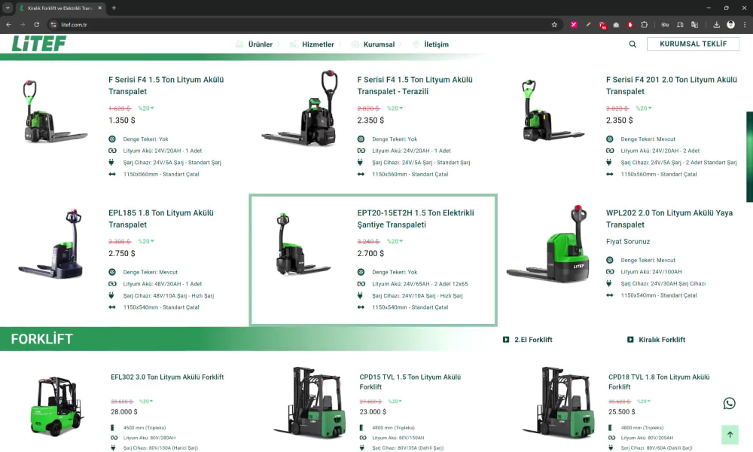The width and height of the screenshot is (753, 452).
Task: Click the EPL185 transpalet product image
Action: click(x=52, y=243)
